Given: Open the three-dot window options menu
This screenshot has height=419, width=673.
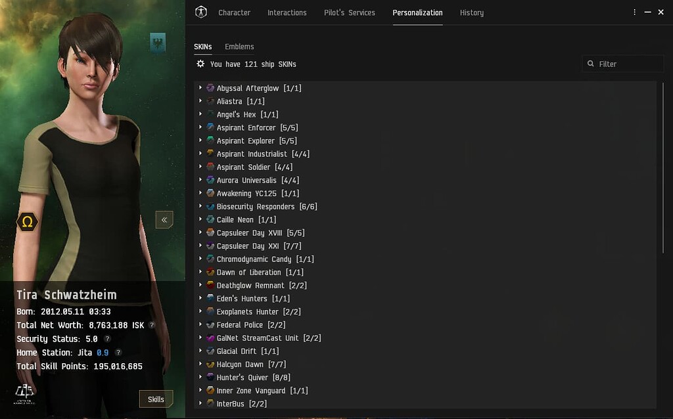Looking at the screenshot, I should [634, 12].
